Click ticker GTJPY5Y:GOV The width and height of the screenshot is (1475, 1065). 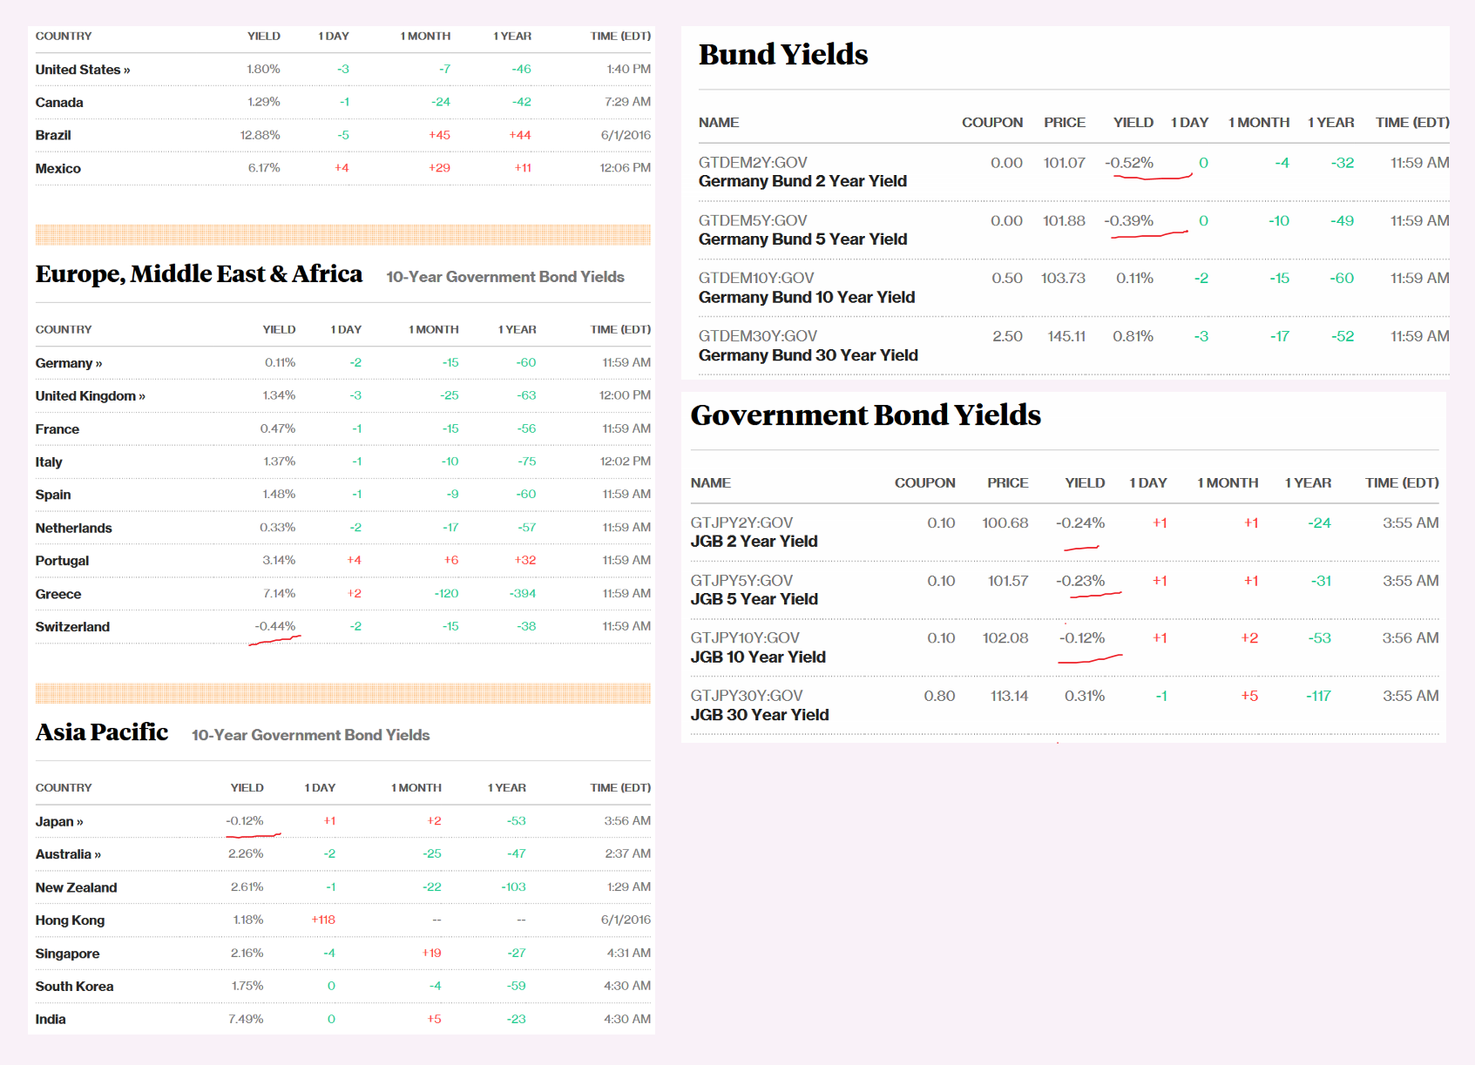tap(741, 580)
